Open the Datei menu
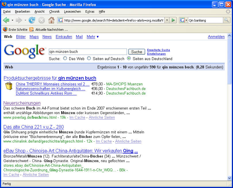The image size is (233, 188). (x=7, y=11)
